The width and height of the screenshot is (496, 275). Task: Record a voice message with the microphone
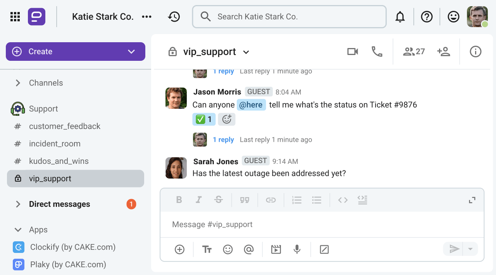click(297, 249)
